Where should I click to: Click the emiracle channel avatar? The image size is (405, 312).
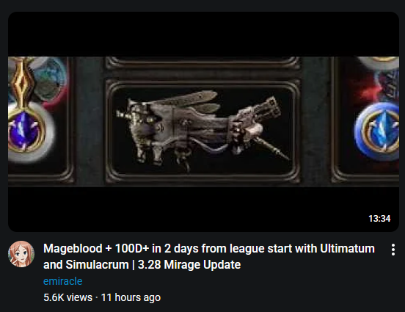click(21, 254)
